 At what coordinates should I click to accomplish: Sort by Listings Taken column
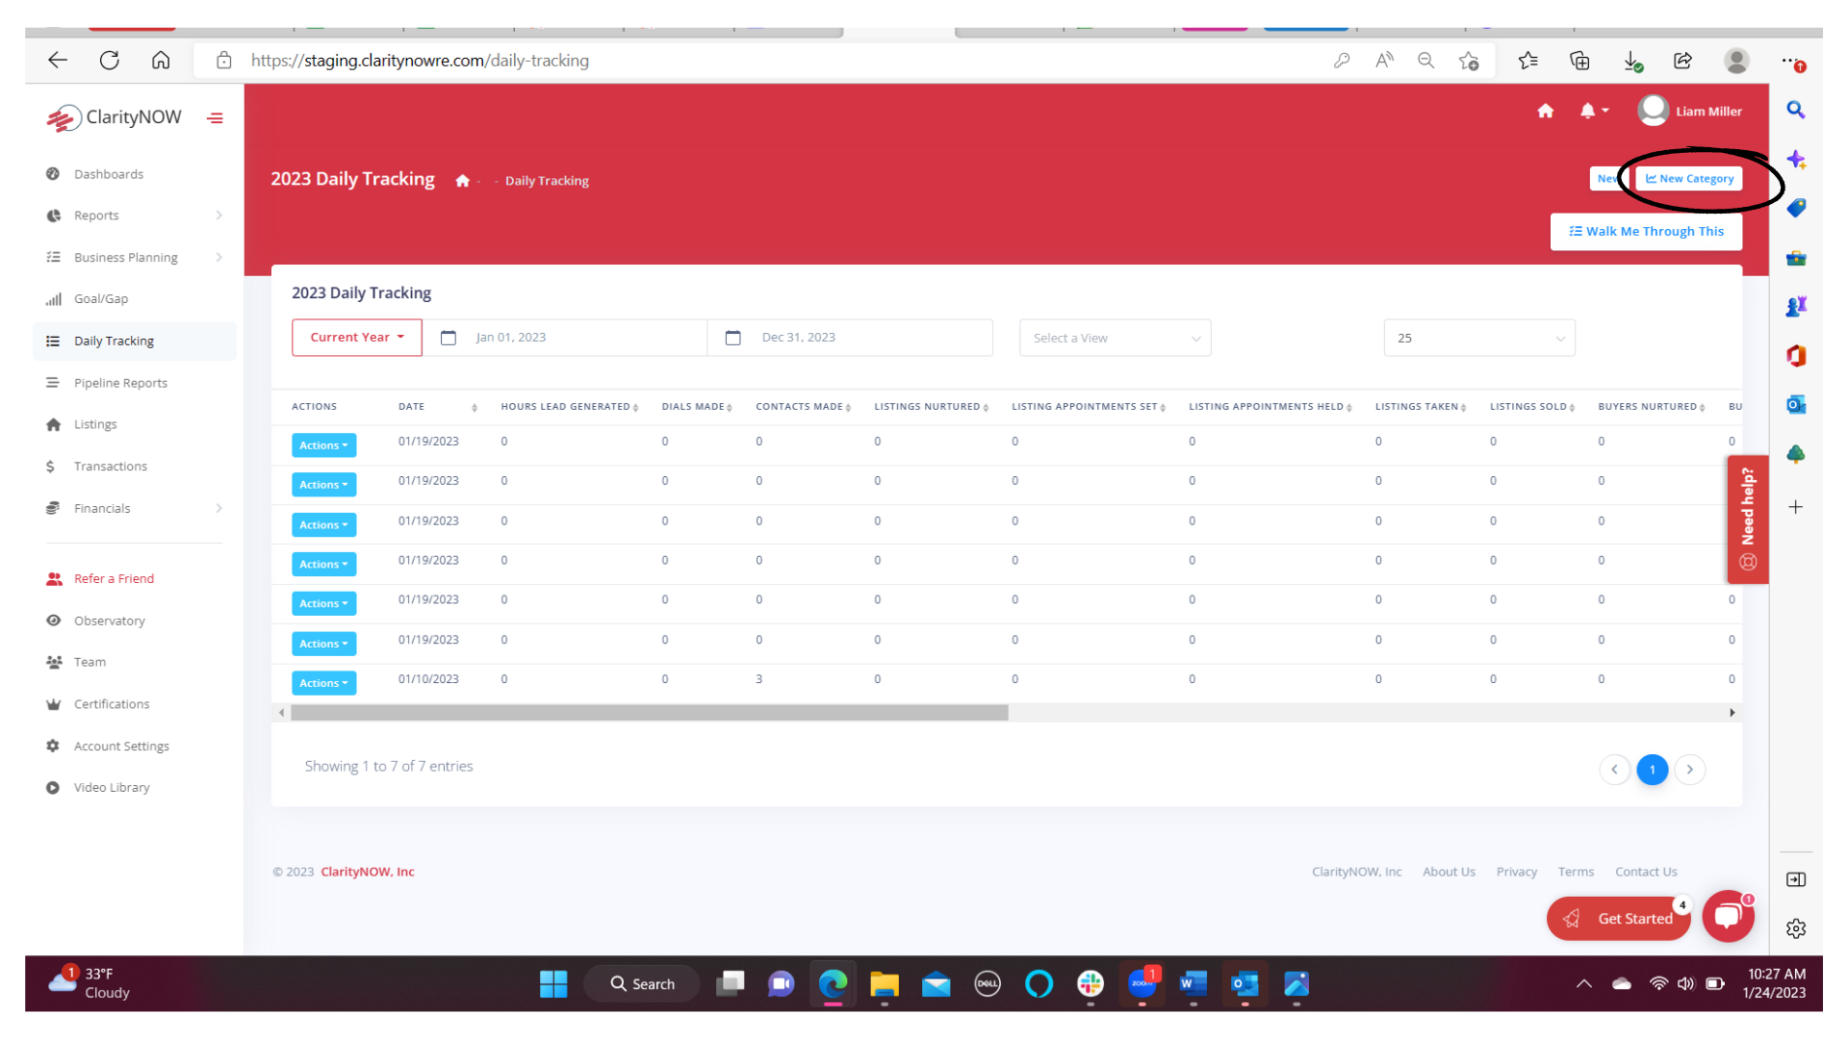point(1421,407)
